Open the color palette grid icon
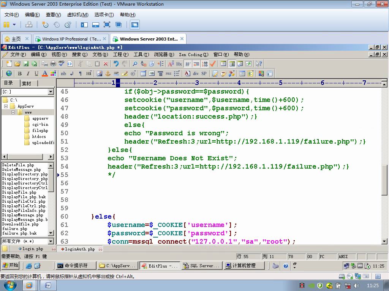Viewport: 389px width, 291px height. click(53, 73)
